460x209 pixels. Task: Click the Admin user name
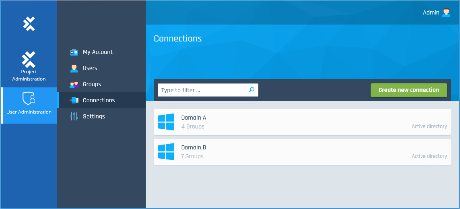click(431, 12)
